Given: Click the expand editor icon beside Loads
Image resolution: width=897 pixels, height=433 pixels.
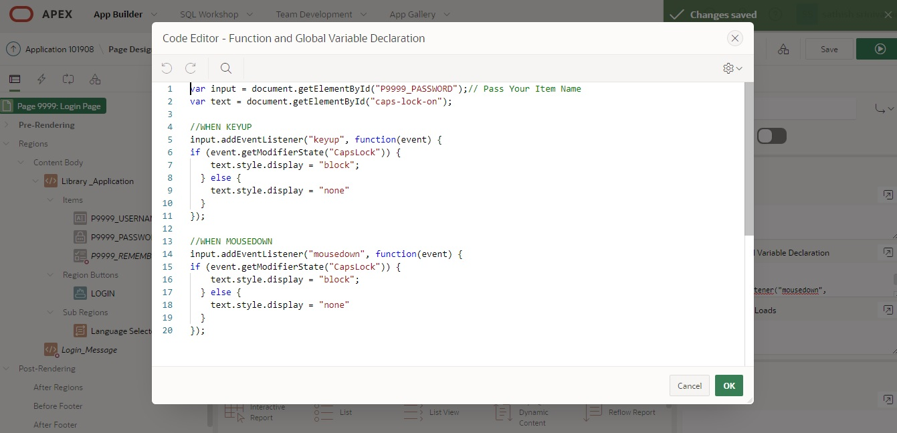Looking at the screenshot, I should pyautogui.click(x=888, y=311).
